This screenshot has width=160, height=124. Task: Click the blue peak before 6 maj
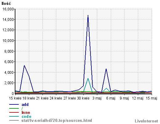106,69
